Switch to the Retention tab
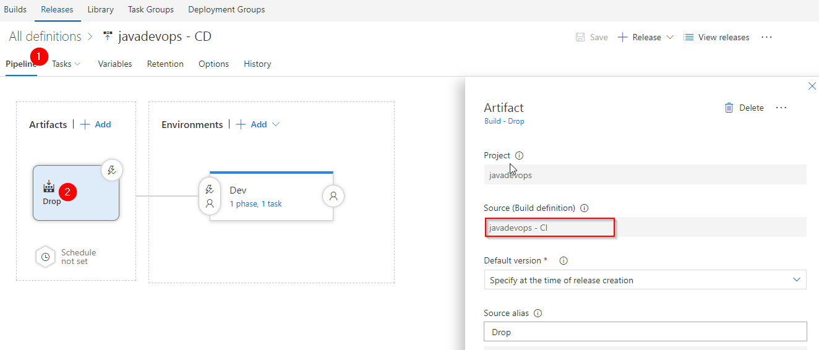Image resolution: width=819 pixels, height=350 pixels. pyautogui.click(x=165, y=64)
